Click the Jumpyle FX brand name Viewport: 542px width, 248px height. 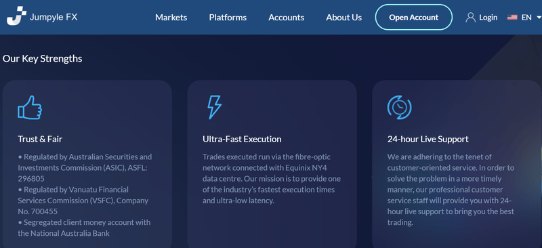pos(54,17)
